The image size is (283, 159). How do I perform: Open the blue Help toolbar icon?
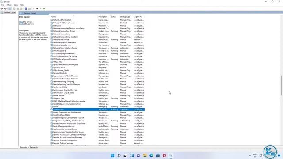[26, 8]
